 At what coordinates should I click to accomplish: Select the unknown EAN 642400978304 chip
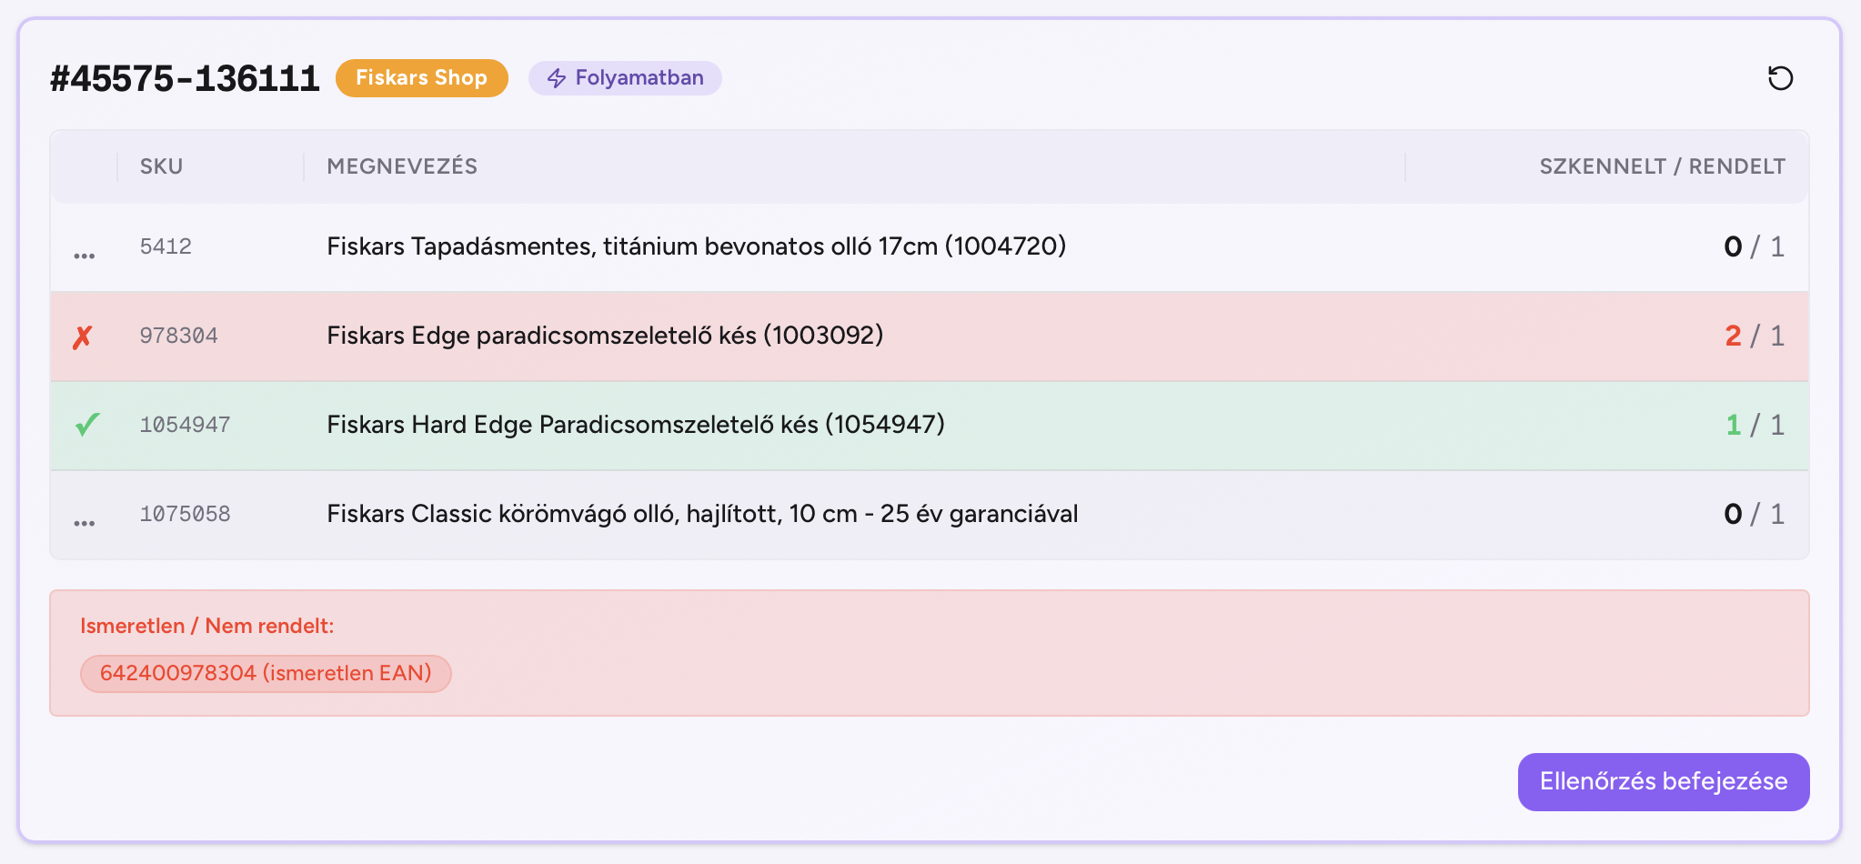coord(266,674)
